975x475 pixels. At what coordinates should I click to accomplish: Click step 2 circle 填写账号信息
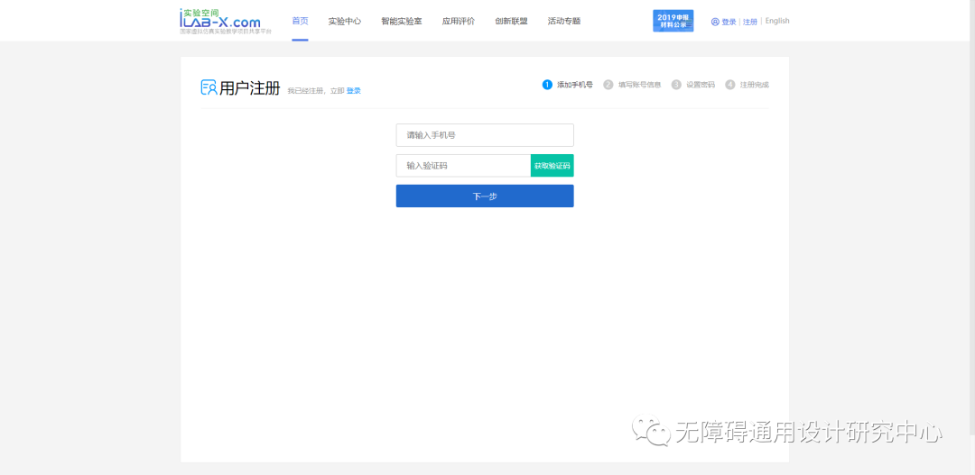click(x=608, y=85)
